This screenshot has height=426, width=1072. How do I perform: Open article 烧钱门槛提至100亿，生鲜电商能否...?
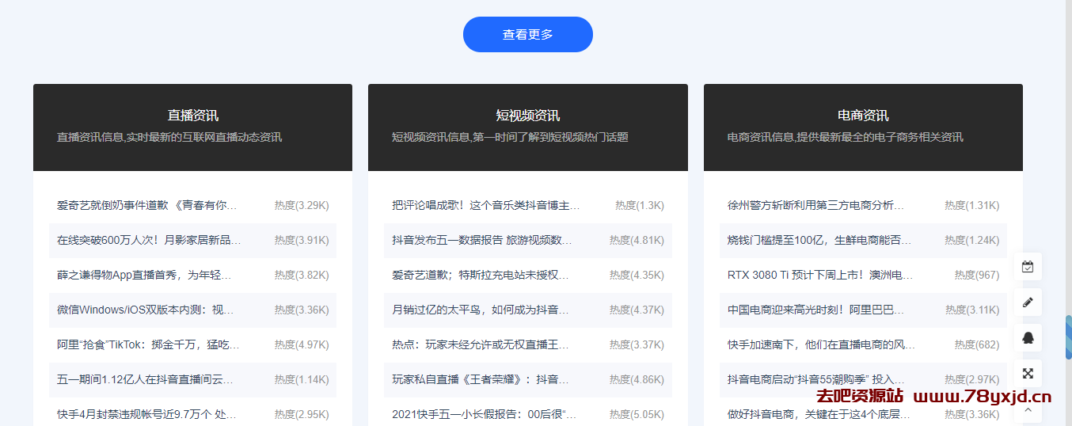(x=819, y=240)
